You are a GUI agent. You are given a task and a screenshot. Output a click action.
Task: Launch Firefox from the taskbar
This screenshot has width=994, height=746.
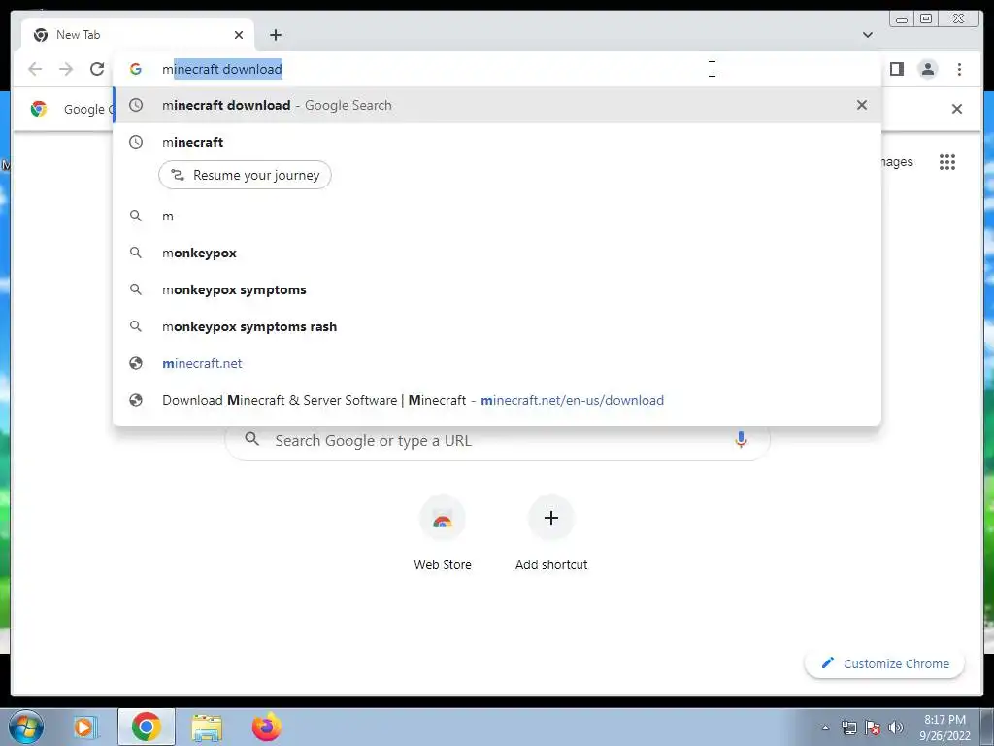click(266, 727)
